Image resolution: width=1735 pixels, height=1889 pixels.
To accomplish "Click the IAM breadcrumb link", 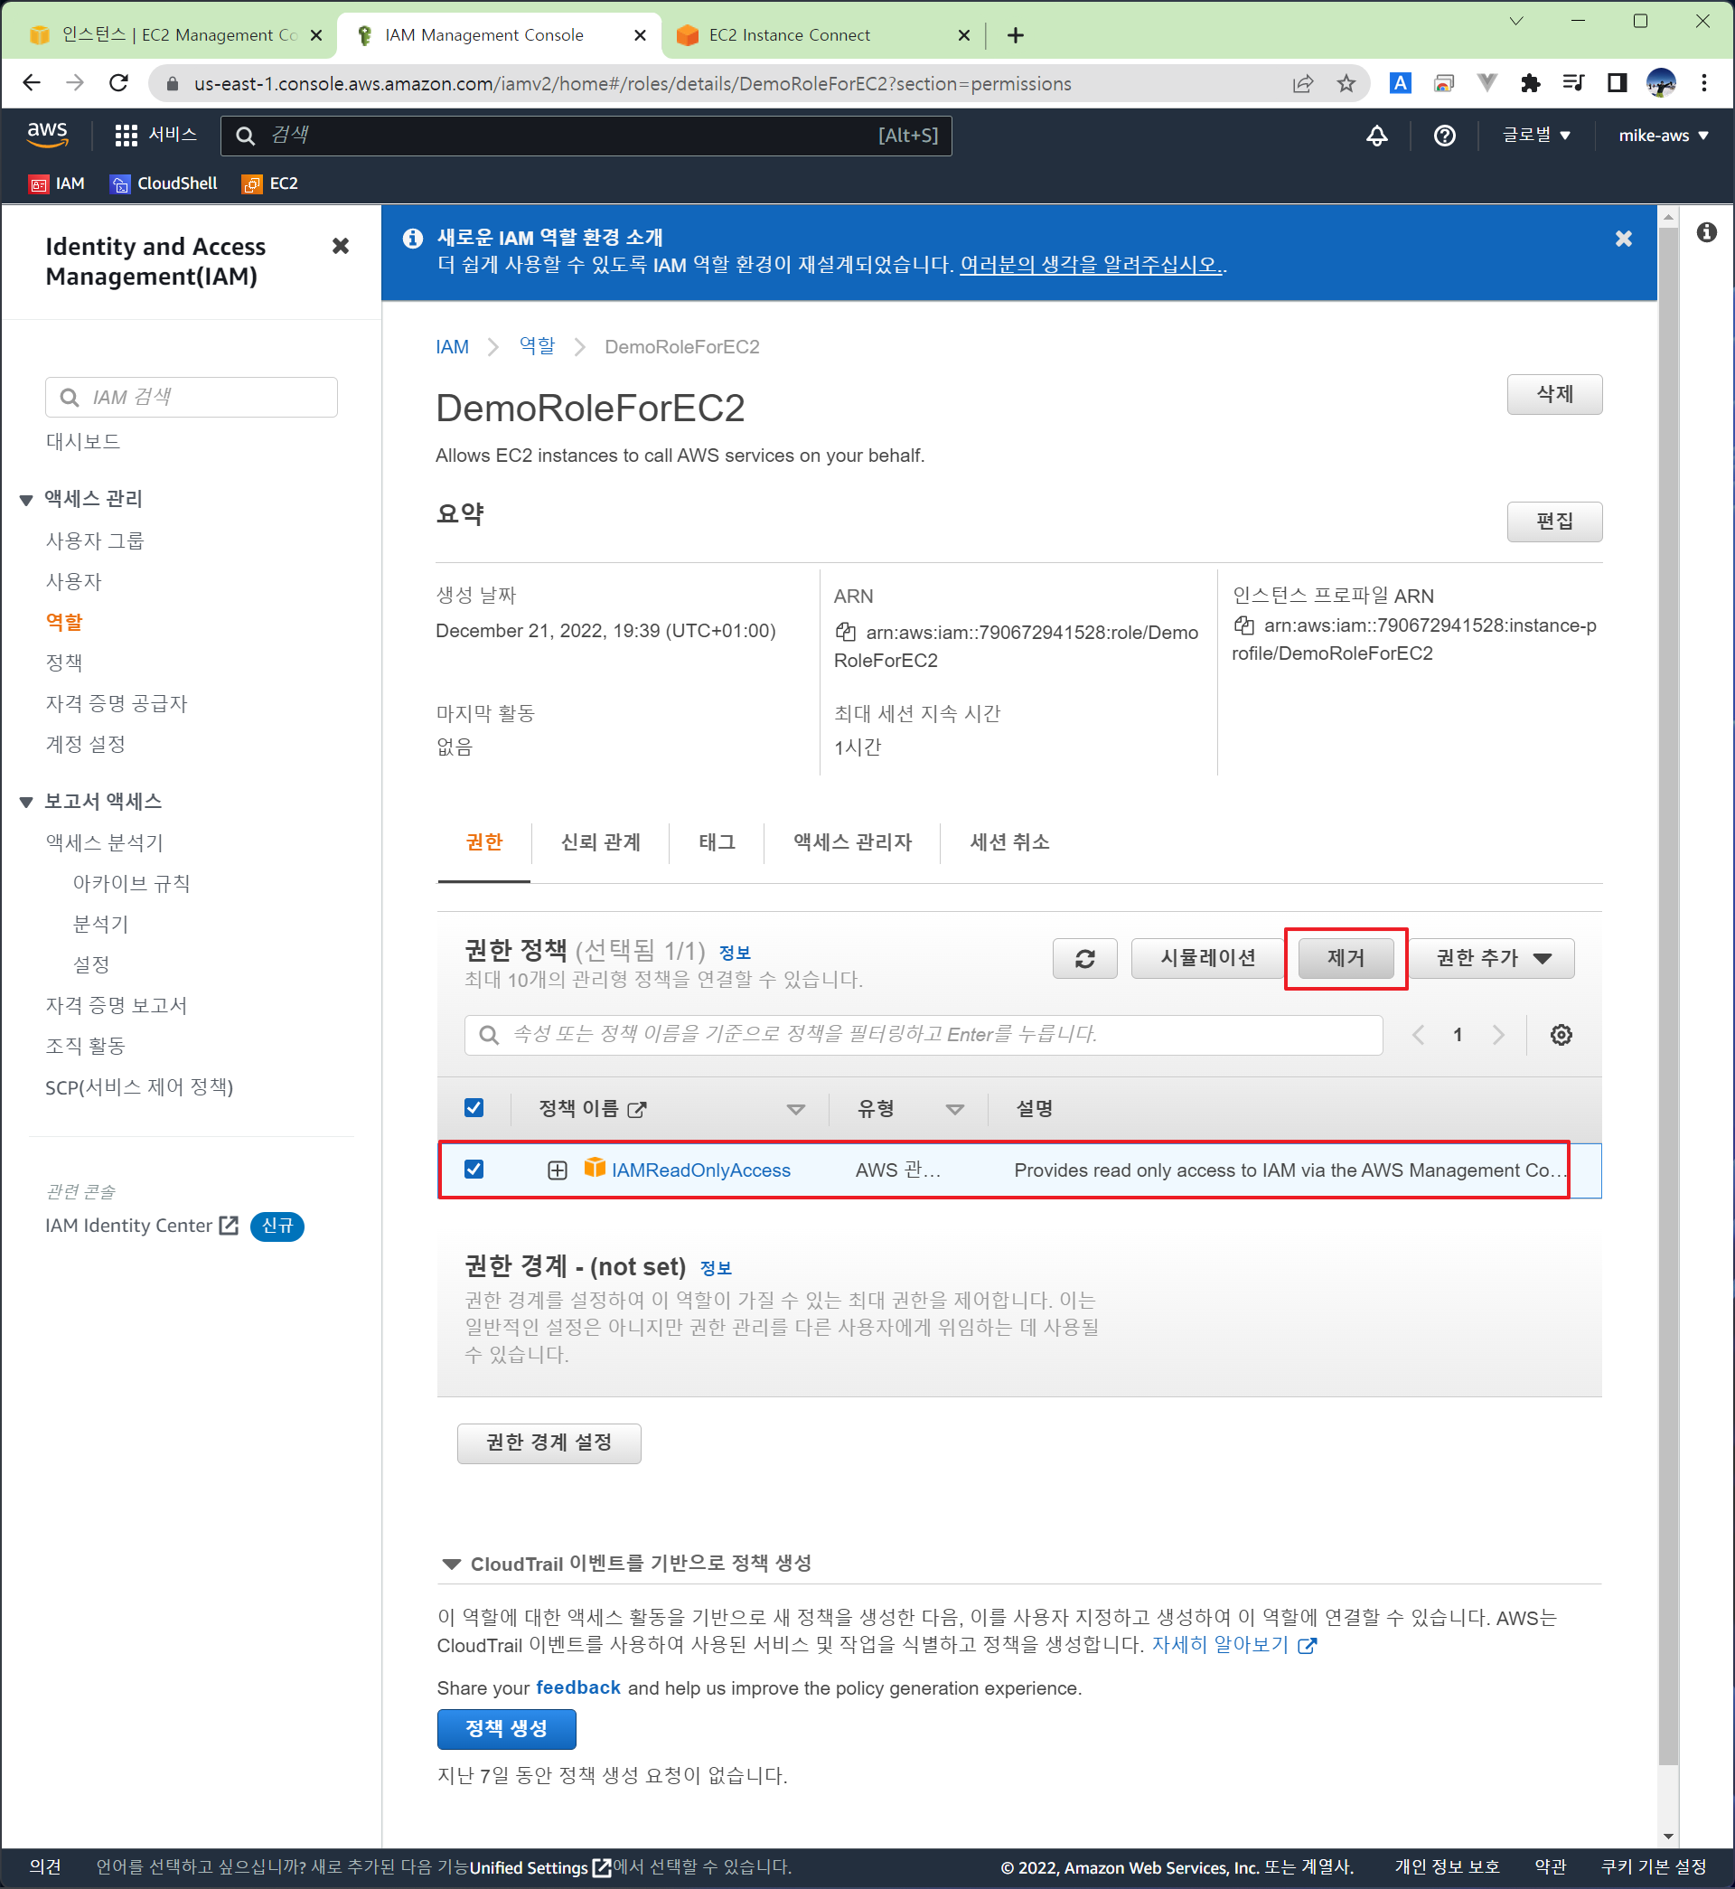I will pos(452,347).
